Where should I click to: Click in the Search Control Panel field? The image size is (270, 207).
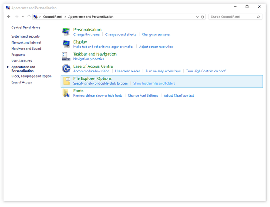coord(232,17)
